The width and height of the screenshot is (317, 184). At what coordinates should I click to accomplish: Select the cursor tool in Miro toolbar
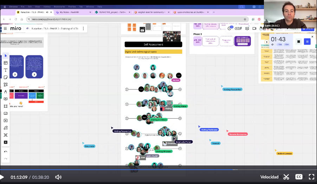pos(6,56)
